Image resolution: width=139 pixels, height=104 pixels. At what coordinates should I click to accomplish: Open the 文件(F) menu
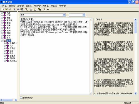pos(4,6)
